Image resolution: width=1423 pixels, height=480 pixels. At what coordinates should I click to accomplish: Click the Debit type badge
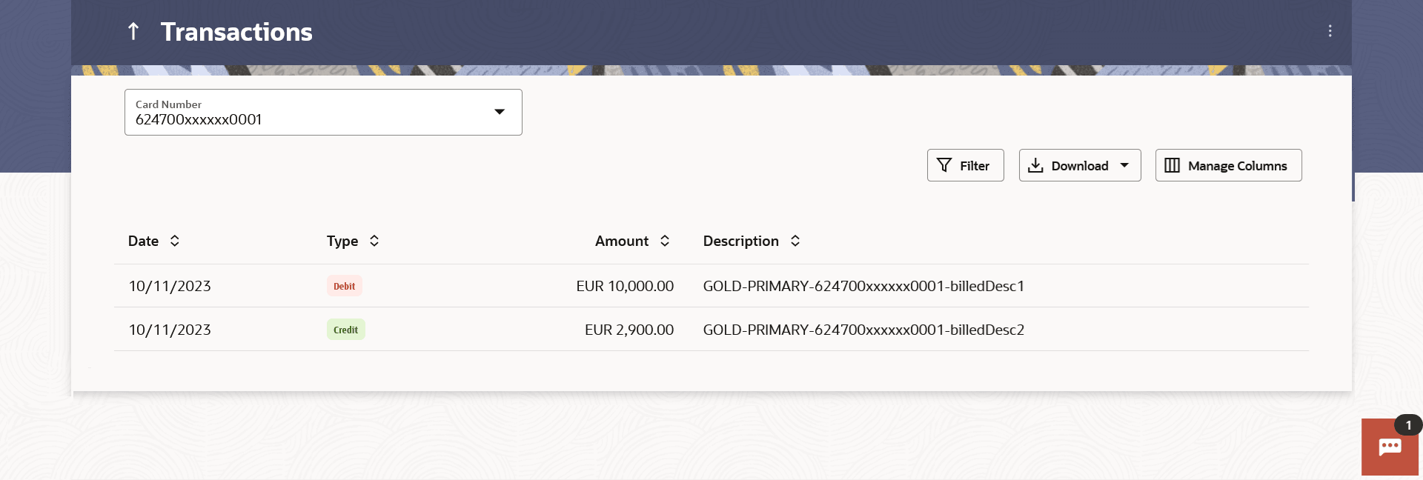pos(344,286)
